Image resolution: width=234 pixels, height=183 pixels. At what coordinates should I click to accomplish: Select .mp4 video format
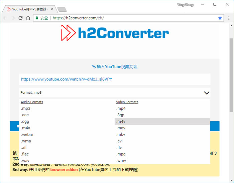pyautogui.click(x=162, y=108)
